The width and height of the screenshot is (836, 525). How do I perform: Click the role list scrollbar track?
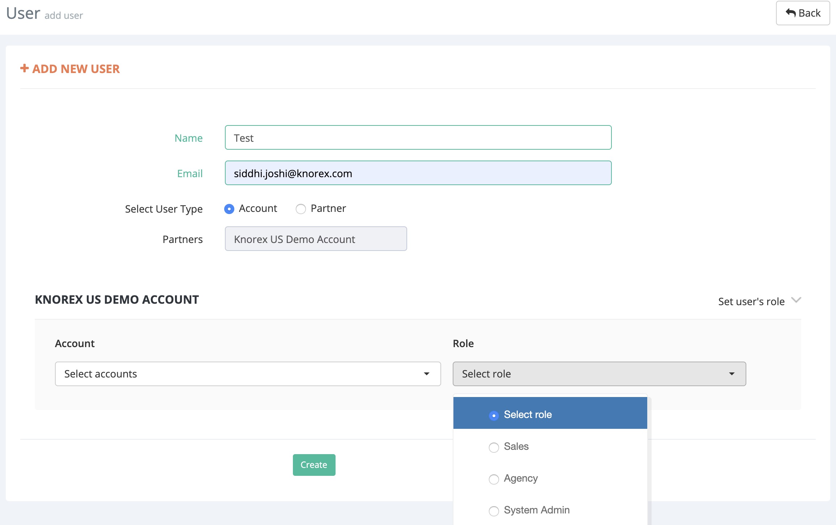tap(649, 470)
